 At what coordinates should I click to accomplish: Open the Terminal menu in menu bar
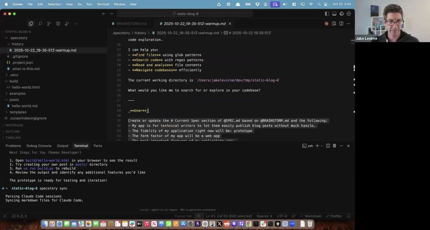(103, 4)
